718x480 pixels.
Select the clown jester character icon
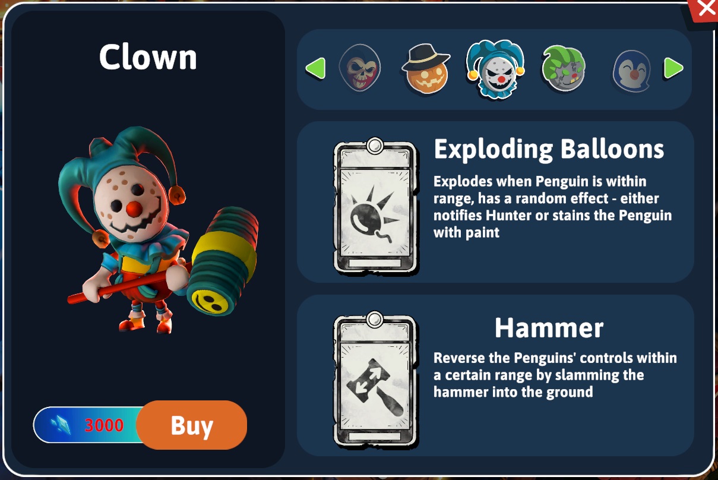click(495, 69)
